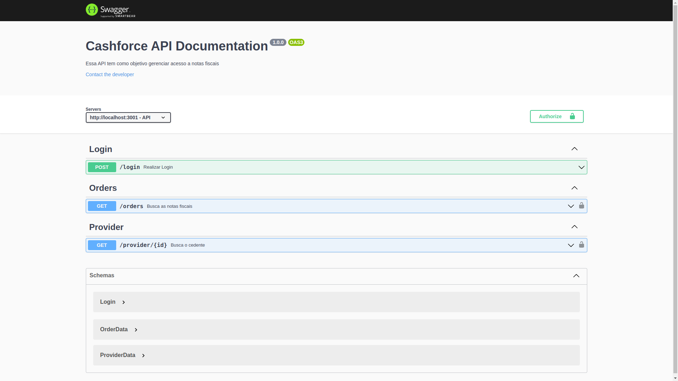Collapse the Provider section with its arrow
This screenshot has width=678, height=381.
pos(574,227)
